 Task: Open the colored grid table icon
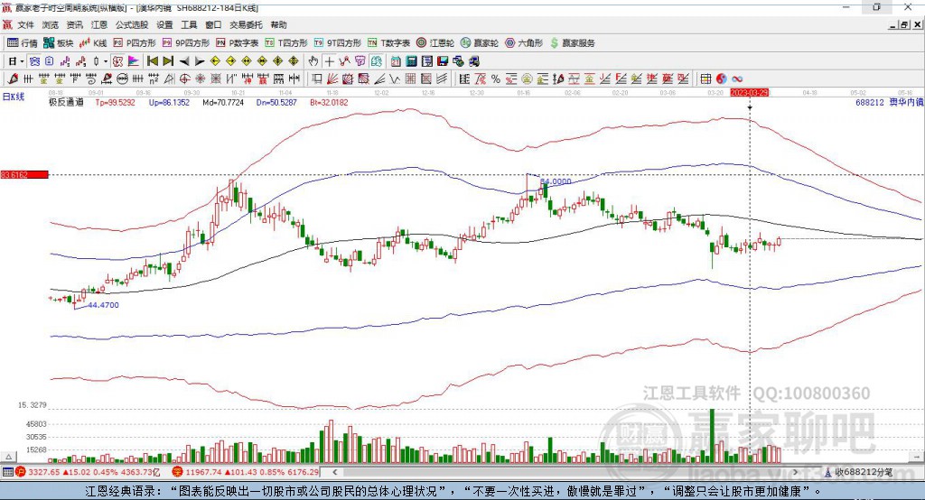[705, 79]
